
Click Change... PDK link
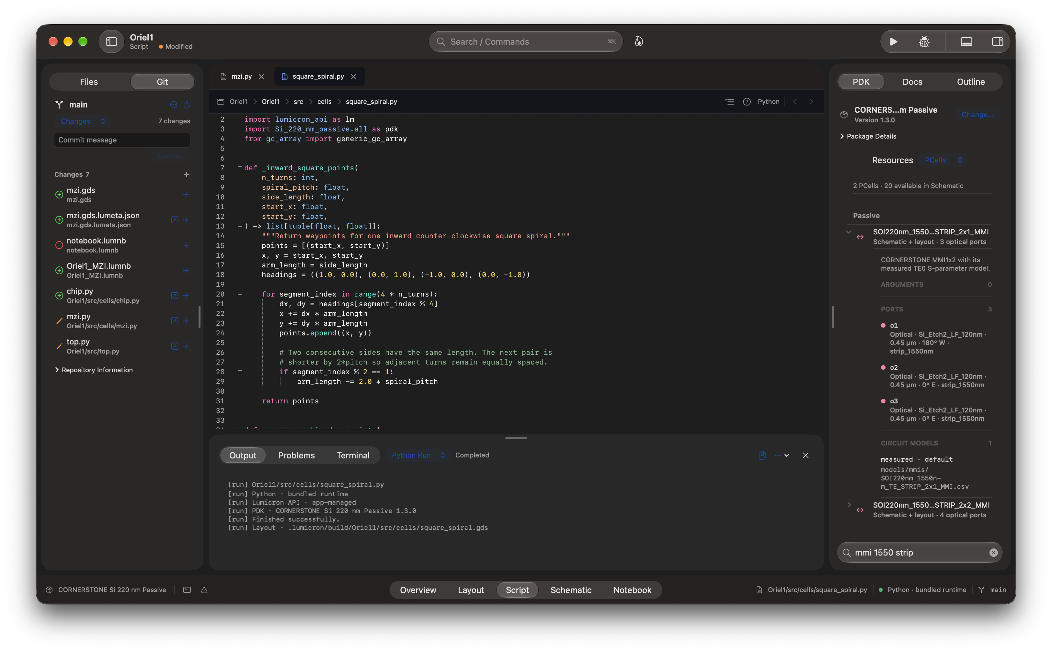[977, 115]
